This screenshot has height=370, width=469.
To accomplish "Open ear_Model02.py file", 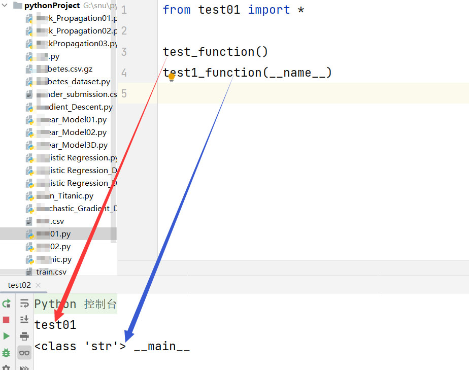I will pos(66,132).
